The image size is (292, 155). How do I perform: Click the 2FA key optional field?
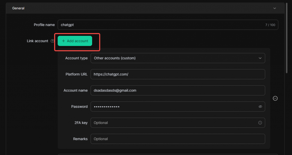(178, 123)
